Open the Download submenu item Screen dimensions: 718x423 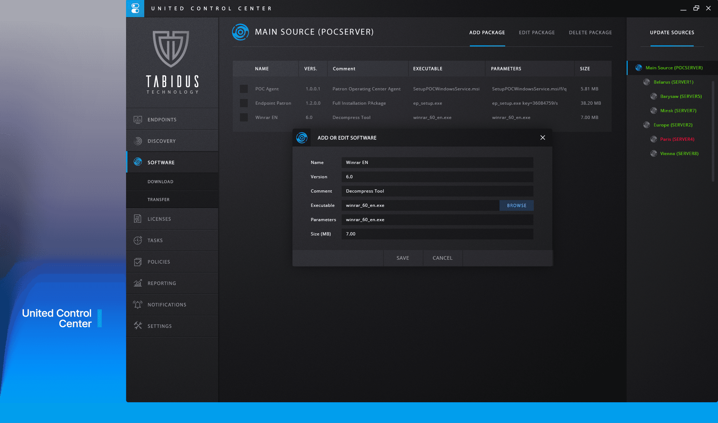click(160, 182)
